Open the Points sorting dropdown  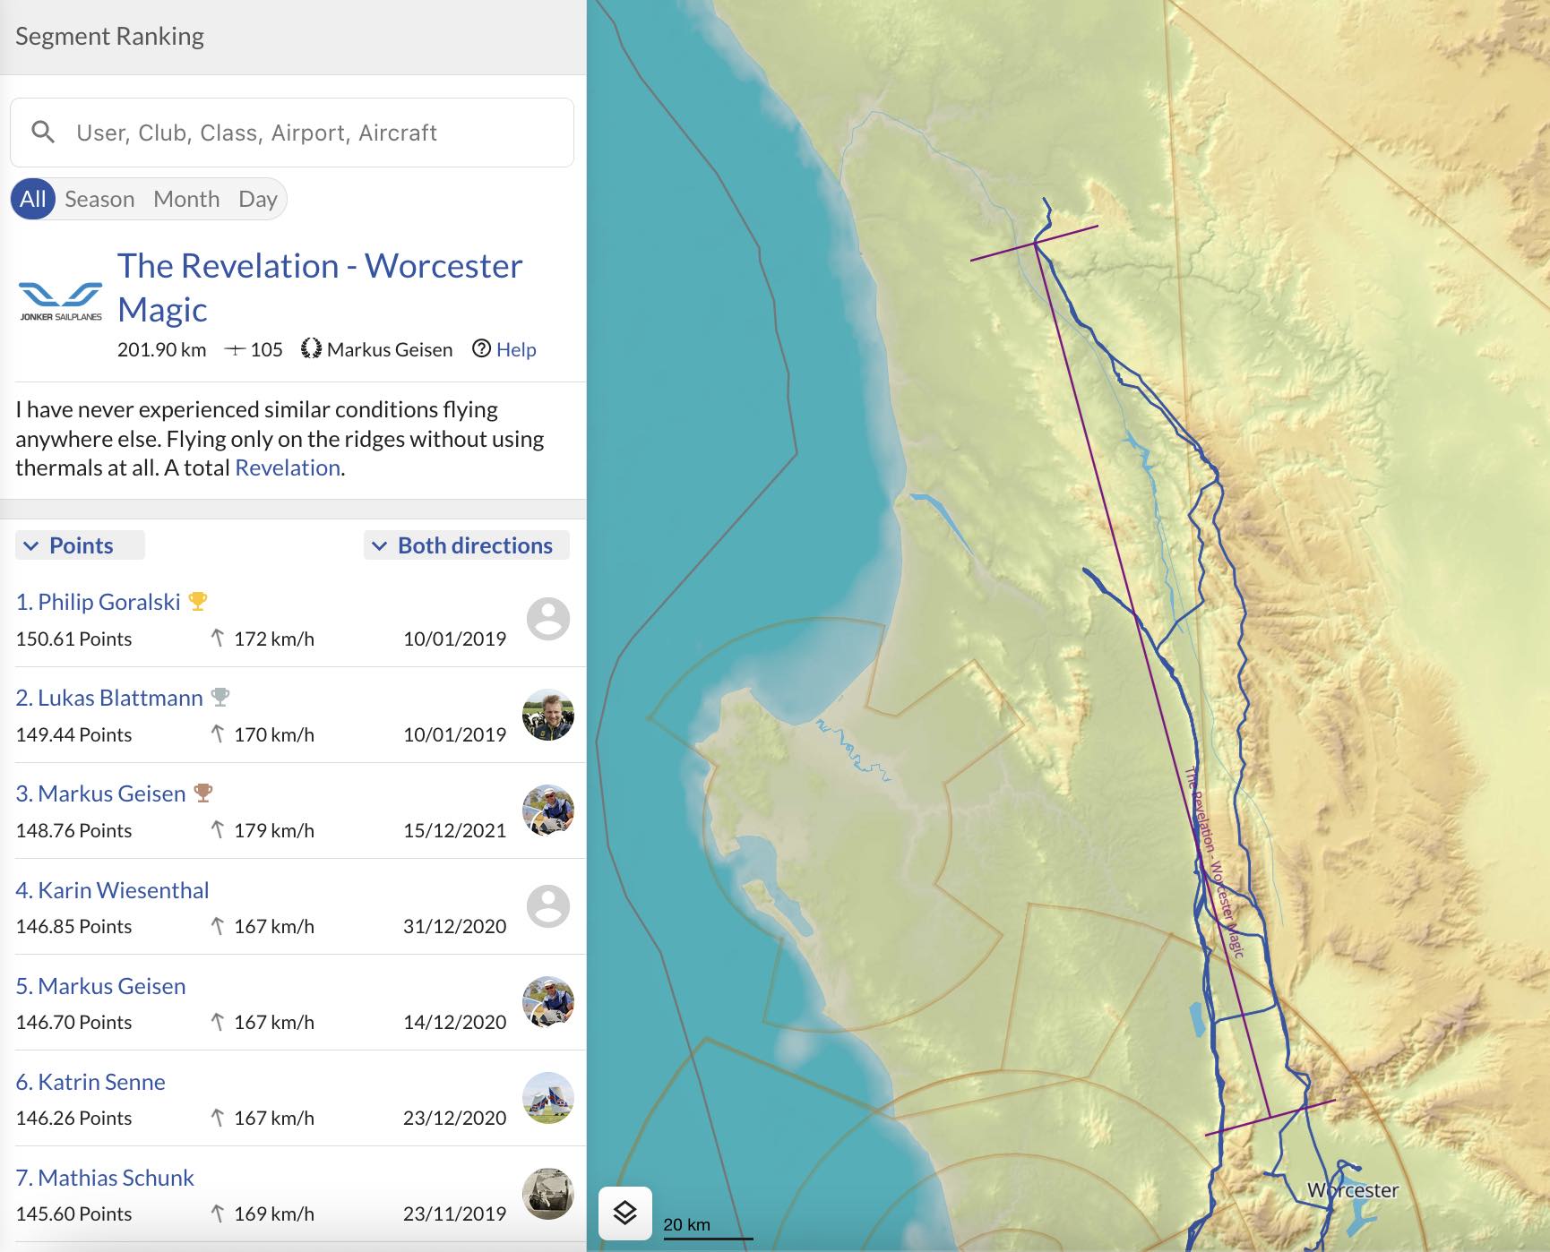click(x=80, y=545)
